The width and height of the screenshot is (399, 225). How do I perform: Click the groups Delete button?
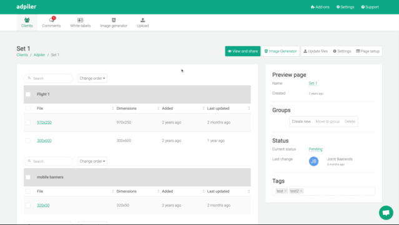350,122
